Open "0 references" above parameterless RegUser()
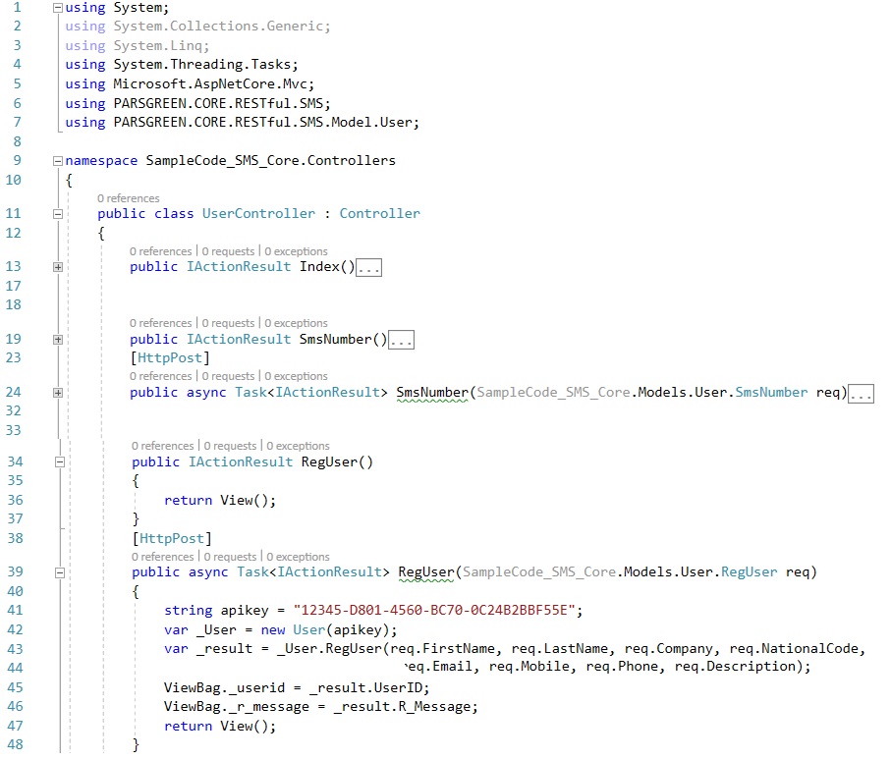 pos(162,446)
